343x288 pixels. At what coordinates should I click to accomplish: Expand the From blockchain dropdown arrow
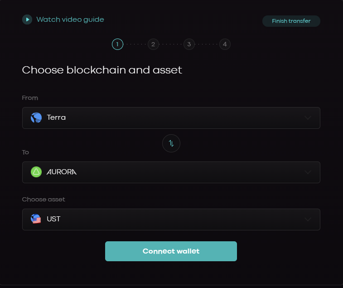[x=308, y=118]
